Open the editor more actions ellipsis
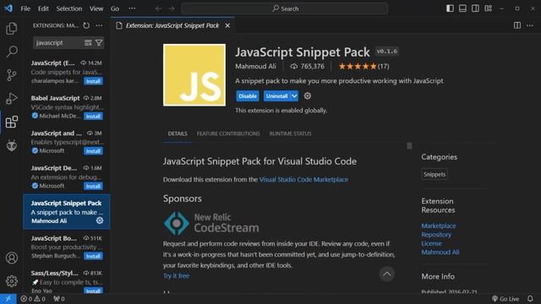The height and width of the screenshot is (304, 541). 530,25
